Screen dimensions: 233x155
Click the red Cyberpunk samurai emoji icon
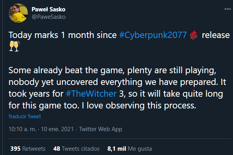[x=193, y=35]
